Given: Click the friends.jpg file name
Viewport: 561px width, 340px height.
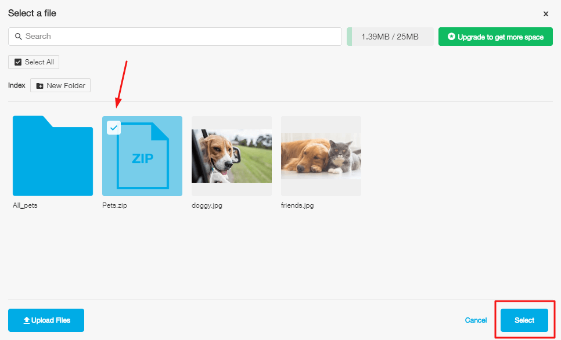Looking at the screenshot, I should [x=297, y=205].
